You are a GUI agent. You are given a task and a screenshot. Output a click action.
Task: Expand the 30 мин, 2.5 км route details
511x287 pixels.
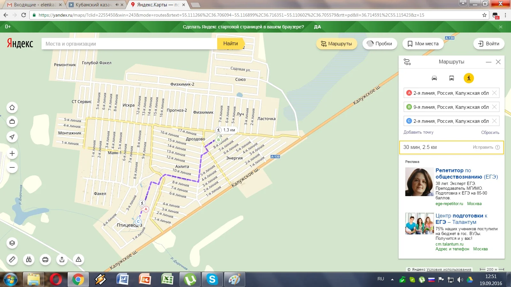coord(451,147)
